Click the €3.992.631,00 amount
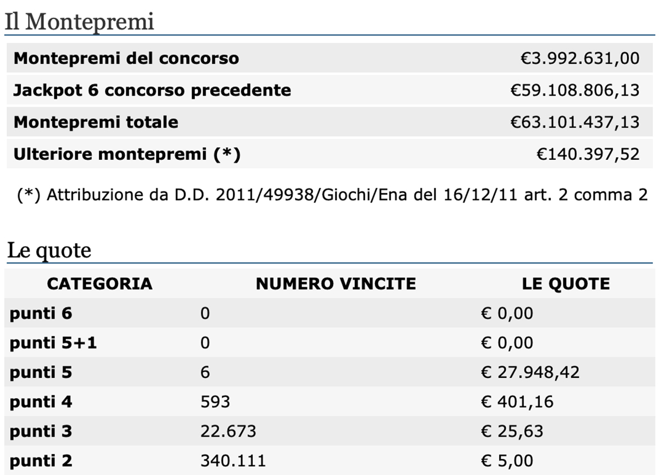659x475 pixels. 580,58
